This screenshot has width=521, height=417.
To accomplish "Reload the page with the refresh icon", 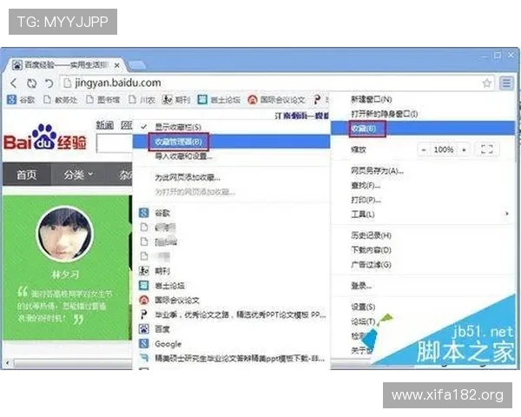I will coord(32,83).
